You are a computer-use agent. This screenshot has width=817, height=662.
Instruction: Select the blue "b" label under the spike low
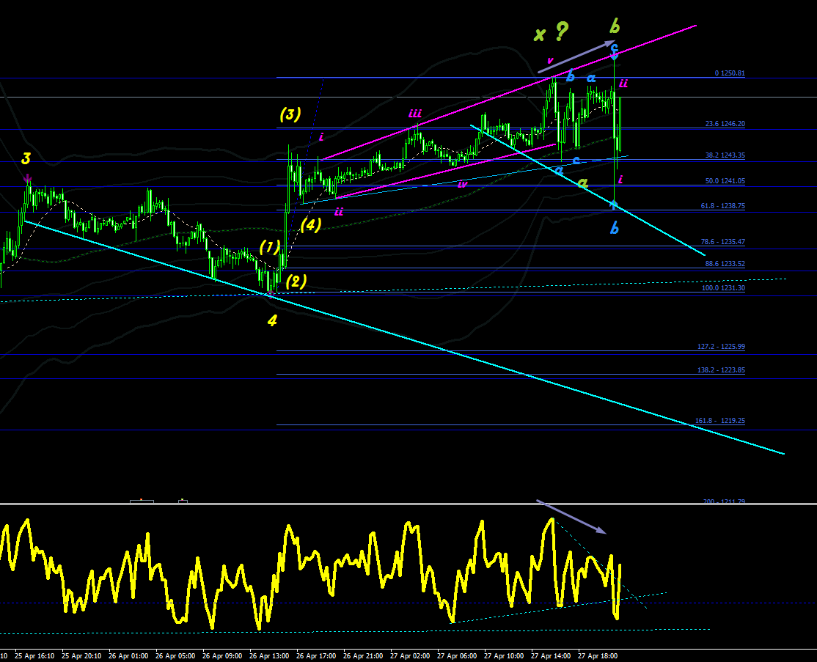click(615, 227)
